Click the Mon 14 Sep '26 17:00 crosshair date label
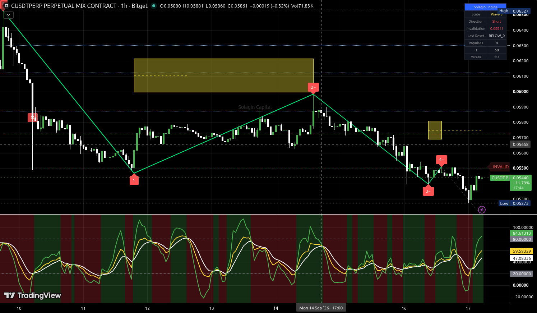 pos(321,308)
